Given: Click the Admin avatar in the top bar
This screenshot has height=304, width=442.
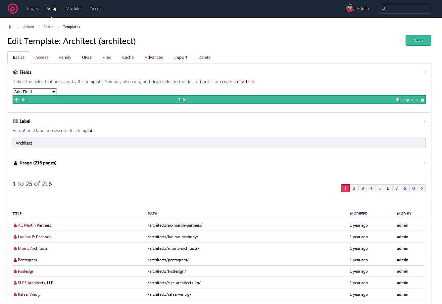Looking at the screenshot, I should pos(350,8).
